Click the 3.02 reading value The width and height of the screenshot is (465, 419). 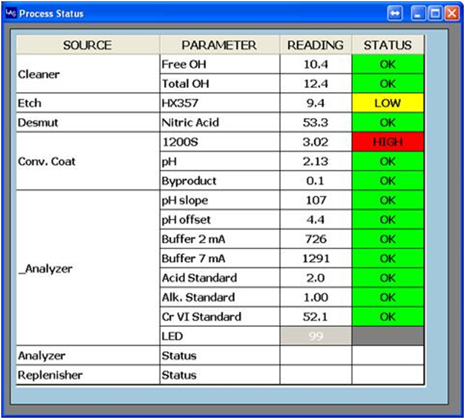click(316, 142)
